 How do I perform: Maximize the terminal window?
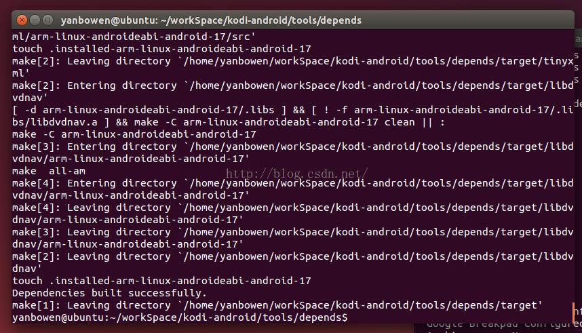coord(47,20)
